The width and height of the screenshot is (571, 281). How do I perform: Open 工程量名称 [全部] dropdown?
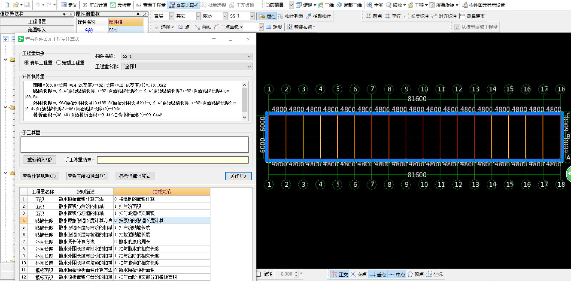187,67
